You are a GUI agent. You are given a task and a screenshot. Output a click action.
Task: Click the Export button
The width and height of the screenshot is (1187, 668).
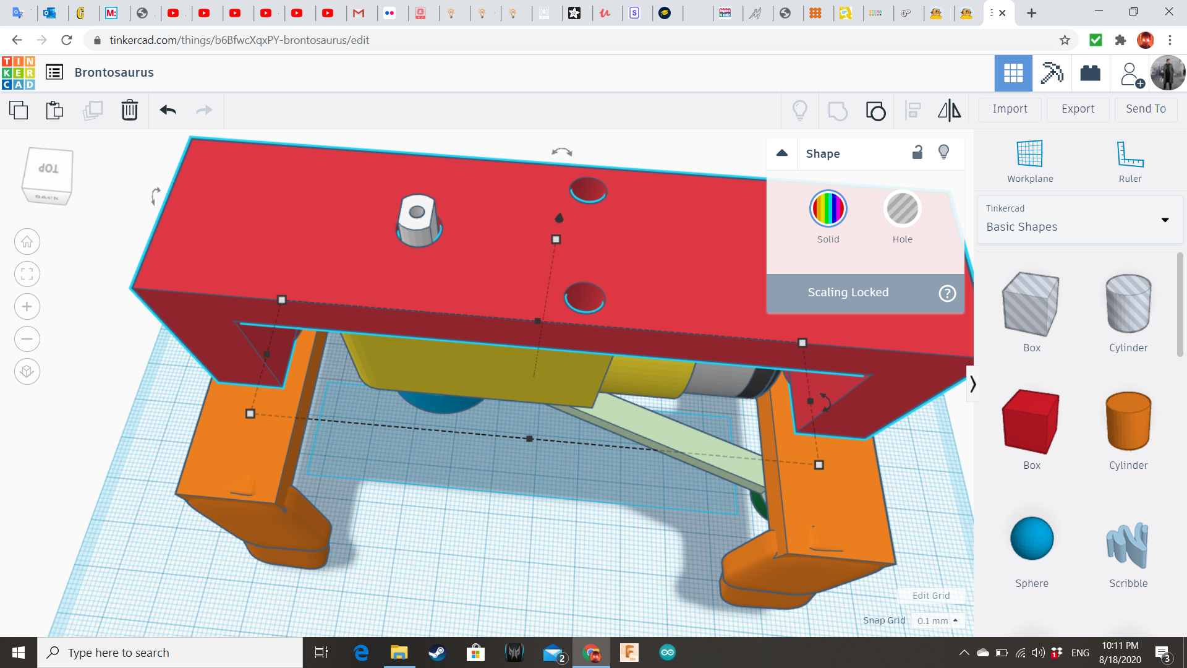(x=1078, y=109)
